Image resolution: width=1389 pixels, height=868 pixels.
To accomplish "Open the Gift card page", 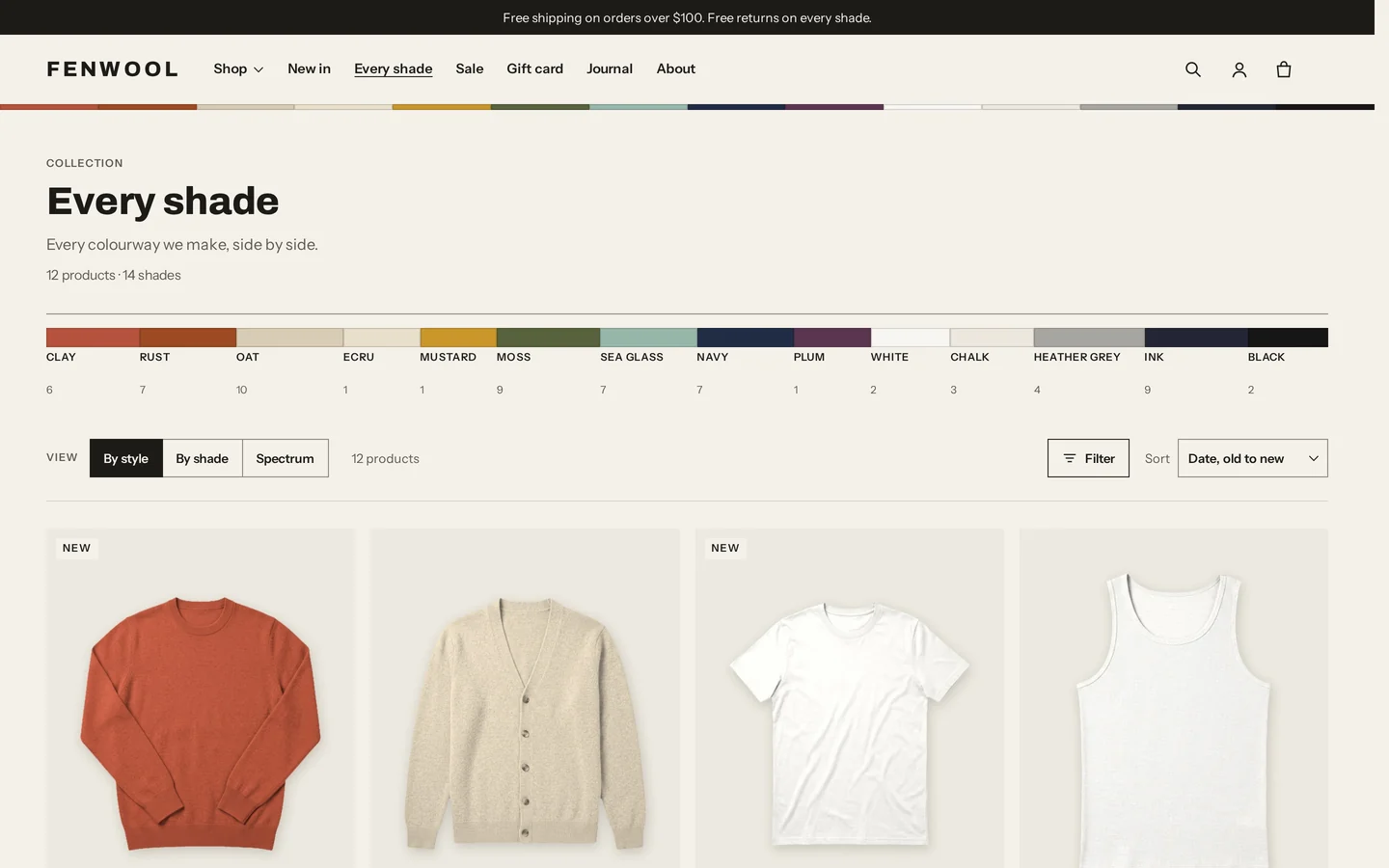I will (x=535, y=68).
